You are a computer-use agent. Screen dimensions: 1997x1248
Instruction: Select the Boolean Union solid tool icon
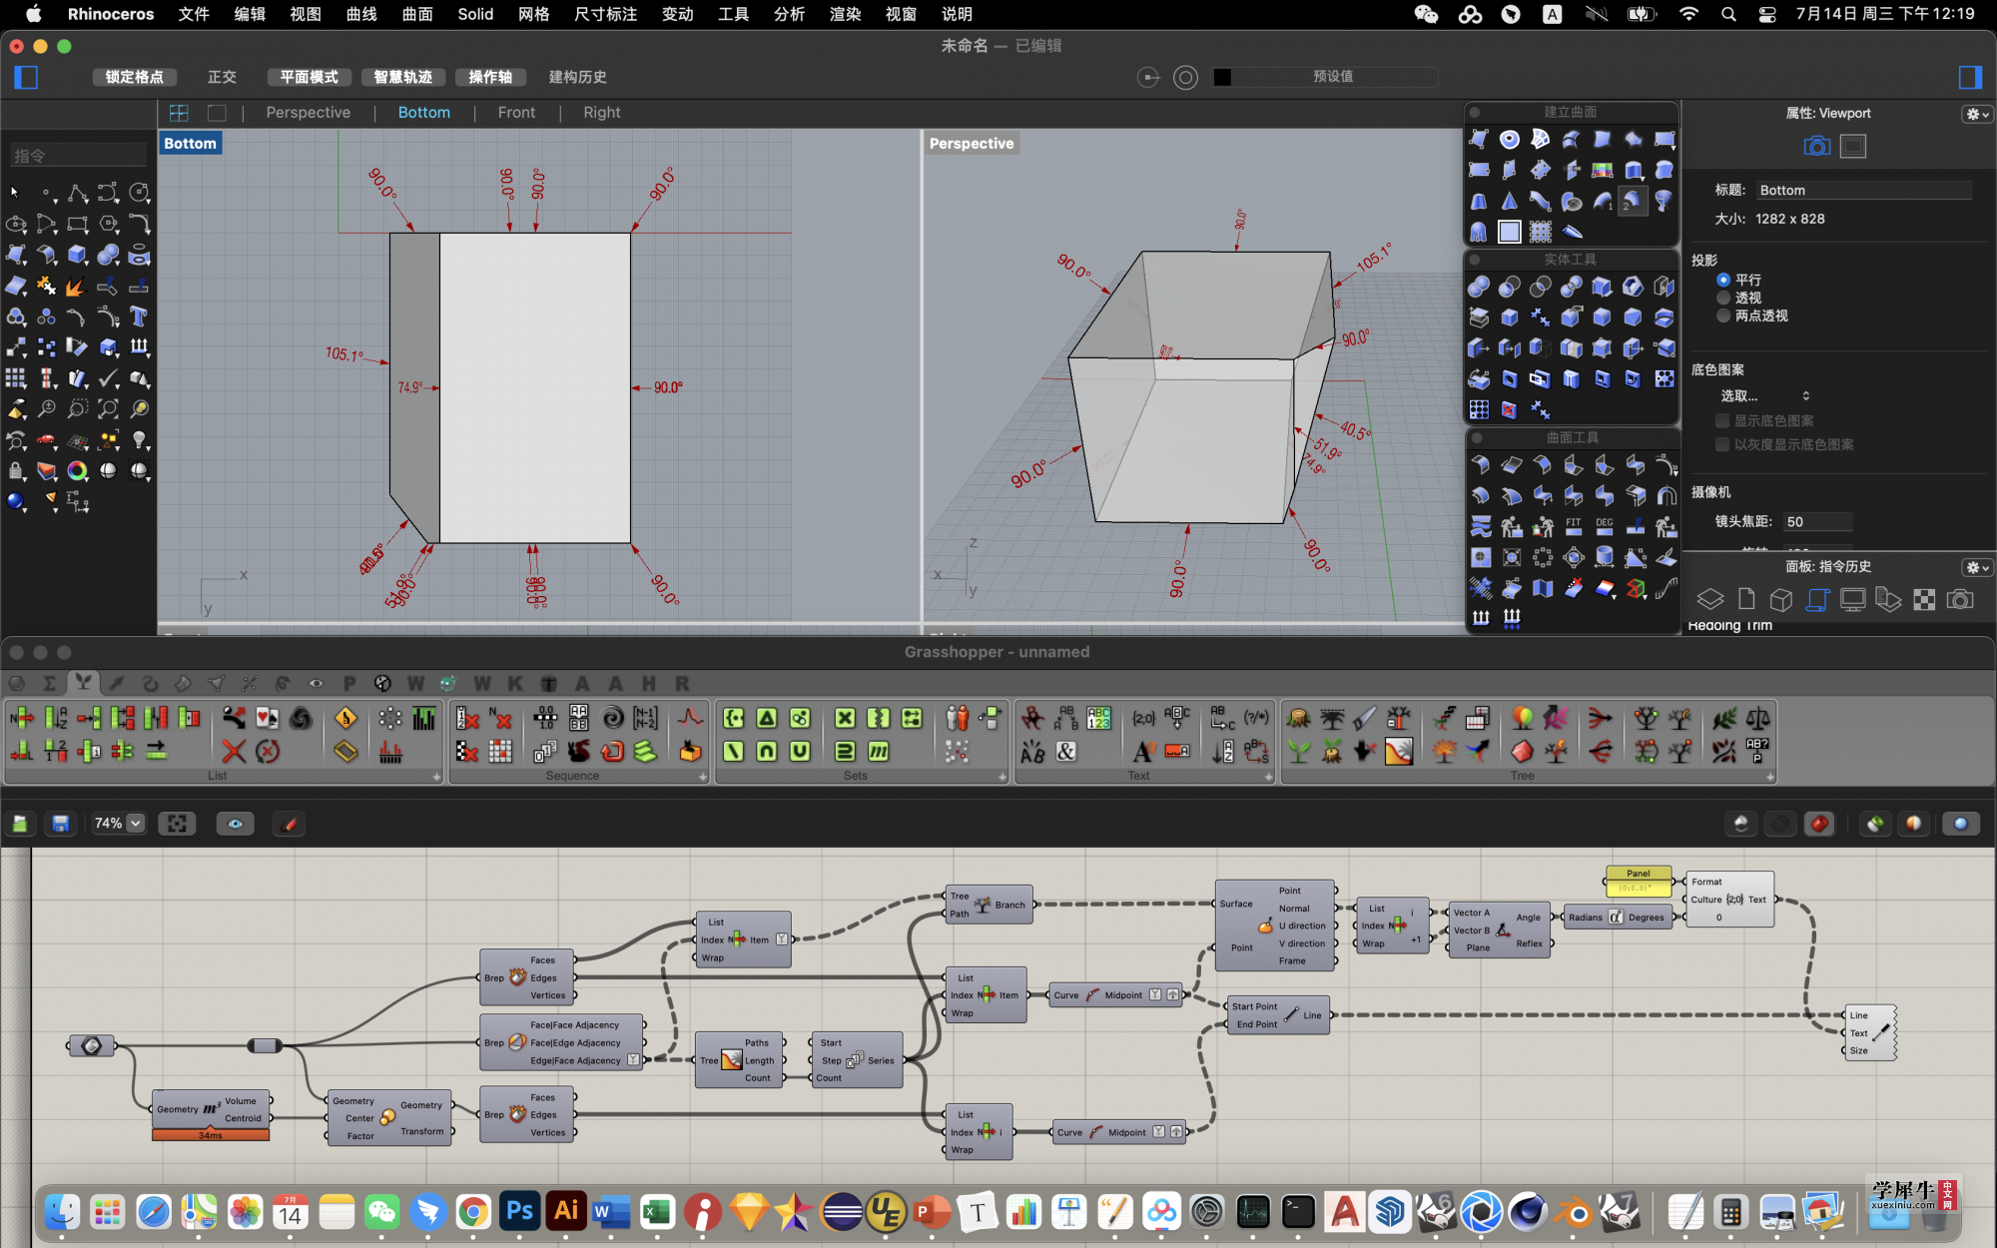point(1479,288)
